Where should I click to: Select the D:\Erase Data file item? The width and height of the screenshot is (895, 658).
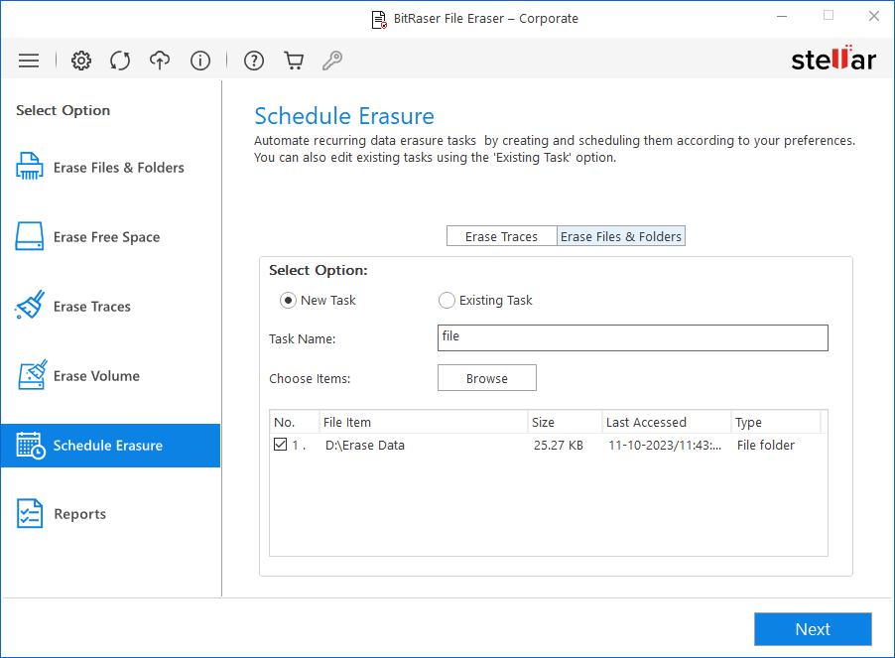pos(365,446)
